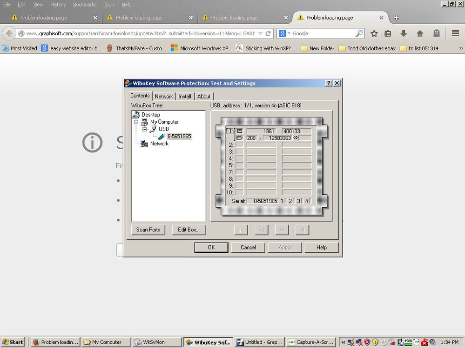Click the dialog context help question mark
The width and height of the screenshot is (465, 348).
tap(329, 83)
